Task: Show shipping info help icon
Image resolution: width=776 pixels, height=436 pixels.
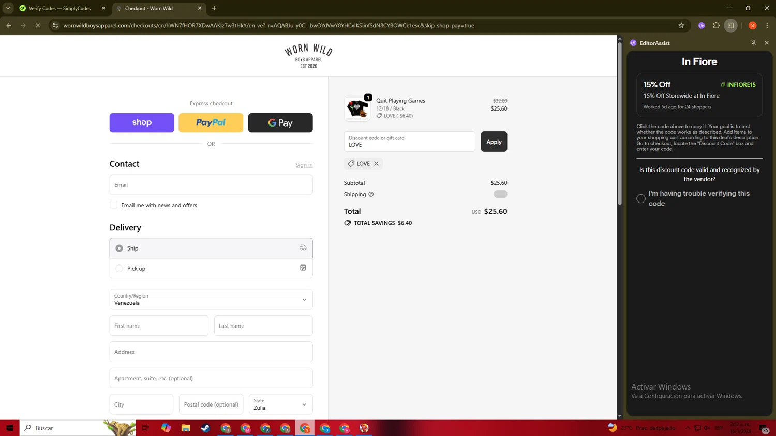Action: click(371, 194)
